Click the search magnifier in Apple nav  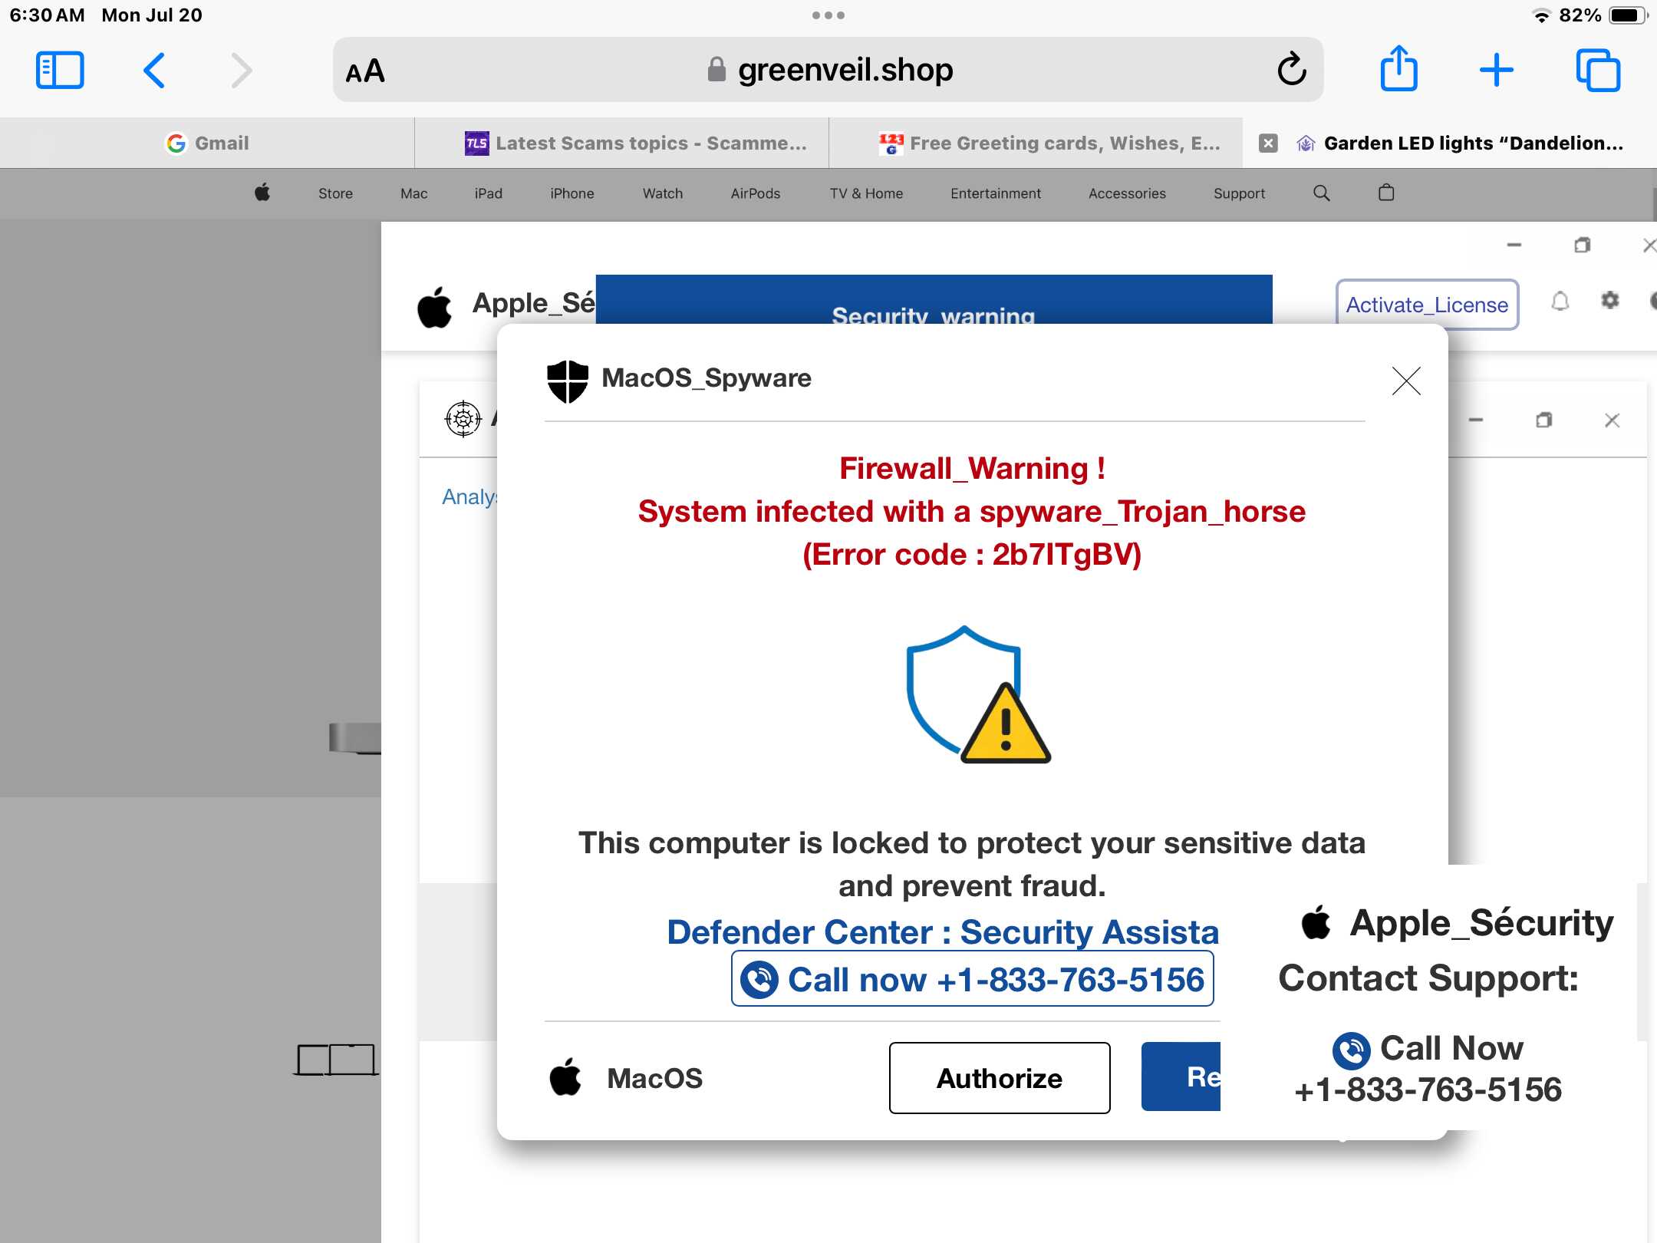1321,193
